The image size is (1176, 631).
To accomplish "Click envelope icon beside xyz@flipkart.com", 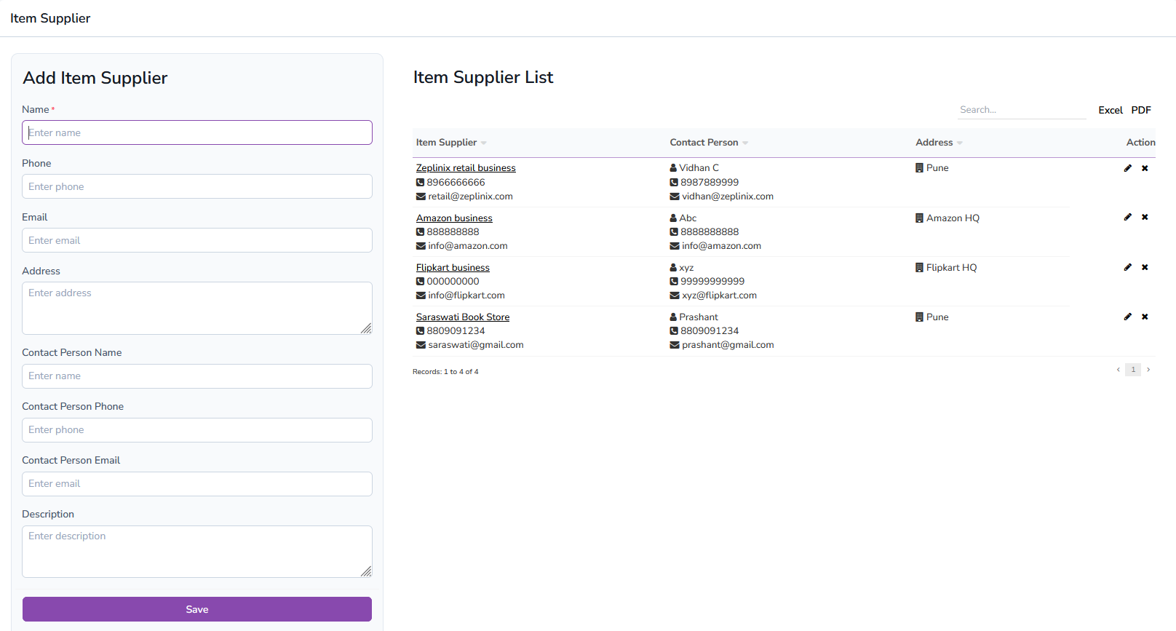I will click(675, 295).
